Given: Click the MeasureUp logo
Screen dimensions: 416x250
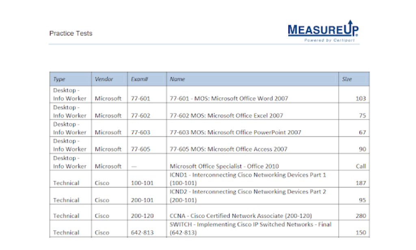Looking at the screenshot, I should click(x=323, y=31).
